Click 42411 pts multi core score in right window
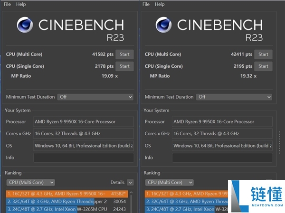 (241, 54)
